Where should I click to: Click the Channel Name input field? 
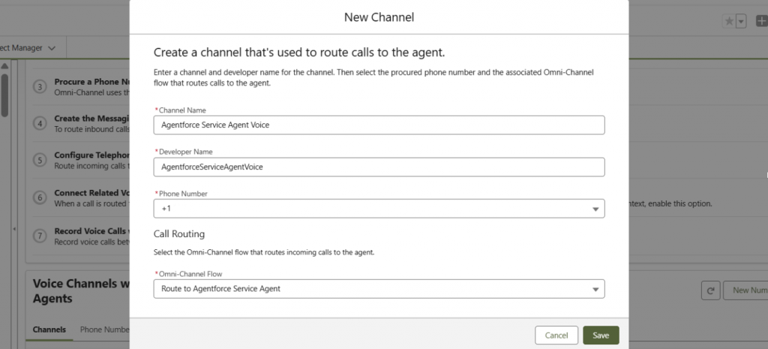[x=379, y=125]
